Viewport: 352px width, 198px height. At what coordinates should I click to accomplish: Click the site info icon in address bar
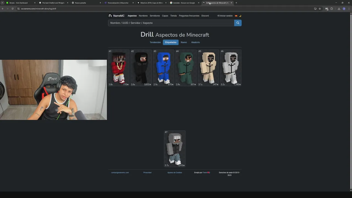[x=18, y=9]
